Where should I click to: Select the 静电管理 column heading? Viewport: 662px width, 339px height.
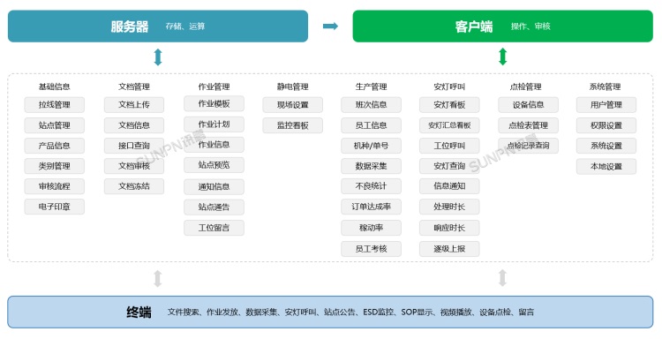(x=292, y=87)
